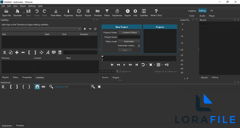The width and height of the screenshot is (240, 128).
Task: Click the player scrub bar
Action: pos(139,58)
